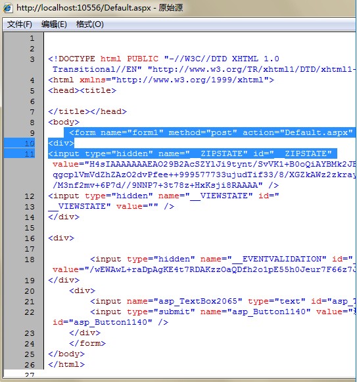The width and height of the screenshot is (357, 382).
Task: Click the closing html tag on line 26
Action: pos(66,364)
